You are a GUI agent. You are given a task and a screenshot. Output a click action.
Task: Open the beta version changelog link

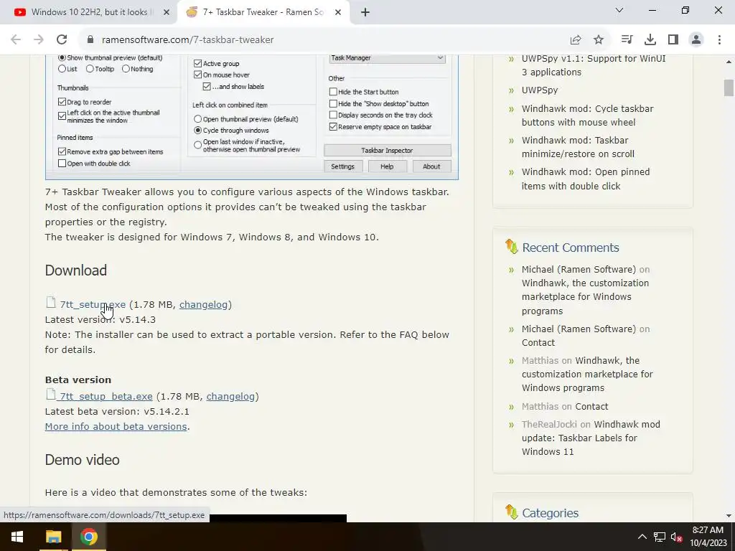click(x=230, y=396)
